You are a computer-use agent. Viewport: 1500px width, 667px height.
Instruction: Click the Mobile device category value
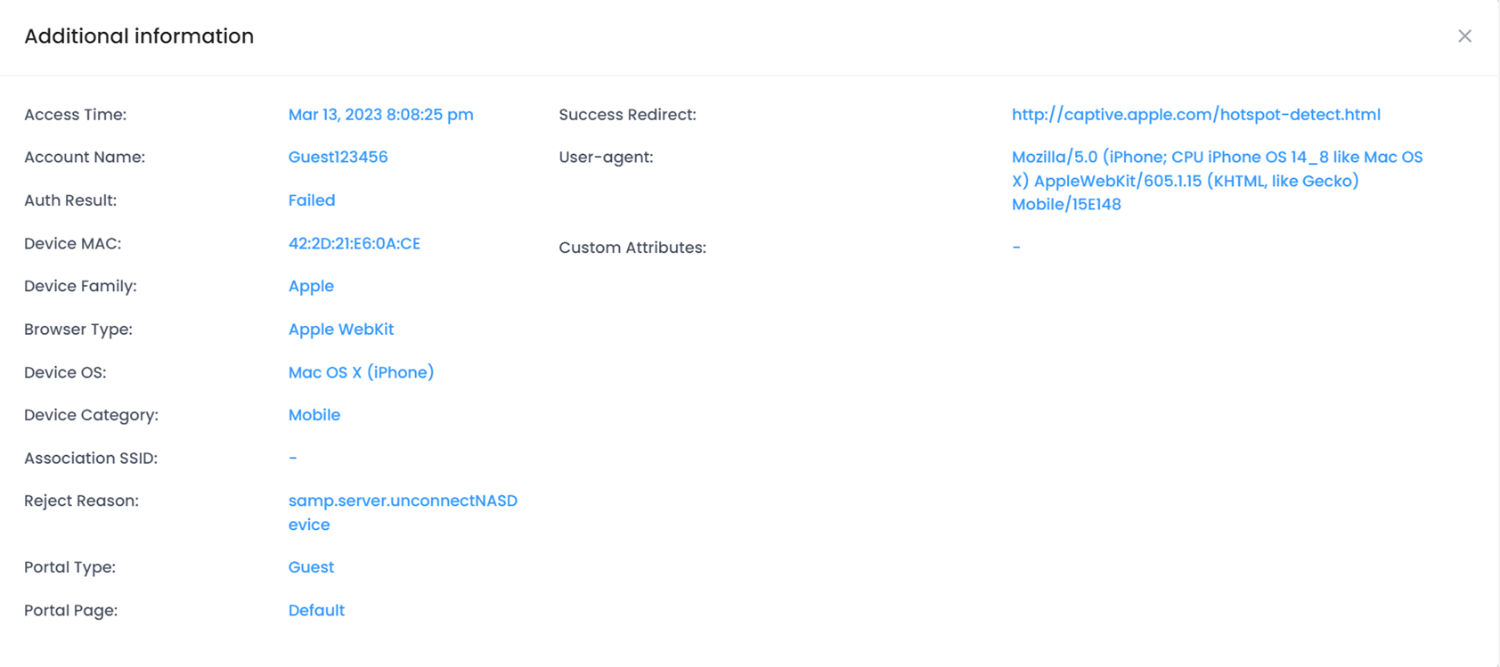click(x=314, y=415)
